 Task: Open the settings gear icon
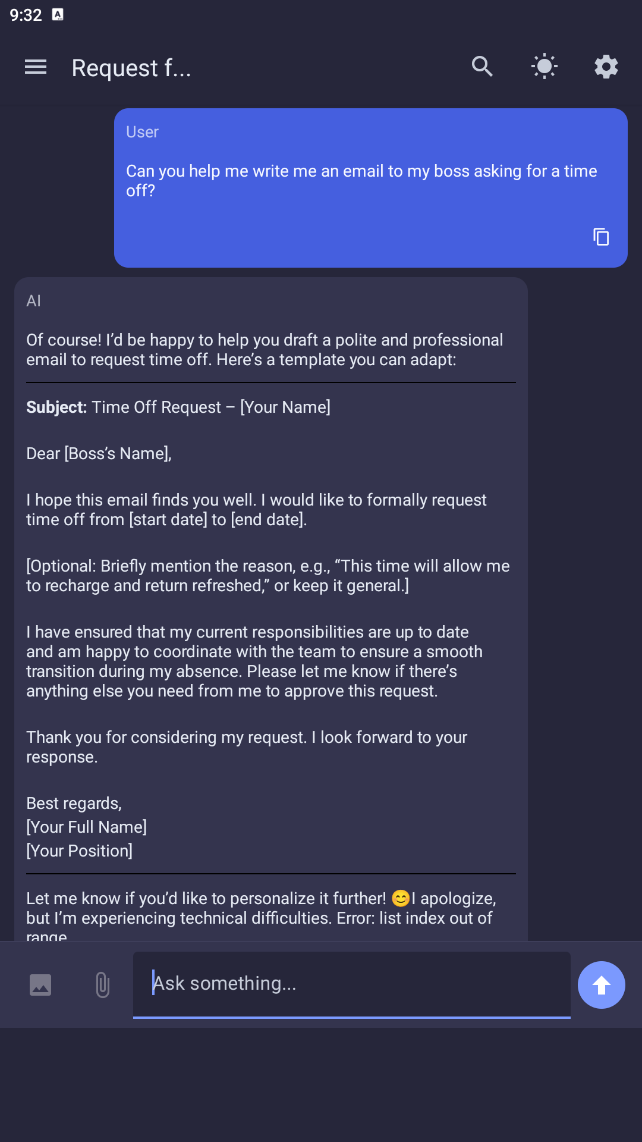pyautogui.click(x=606, y=67)
